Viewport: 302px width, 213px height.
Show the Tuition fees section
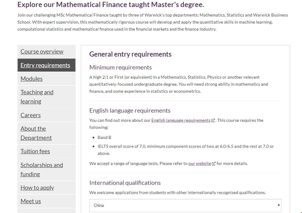point(35,151)
